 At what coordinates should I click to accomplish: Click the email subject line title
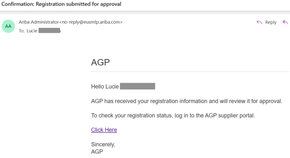61,4
